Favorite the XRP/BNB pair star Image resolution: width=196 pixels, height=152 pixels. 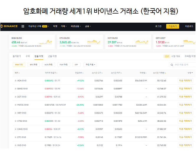tap(16, 113)
